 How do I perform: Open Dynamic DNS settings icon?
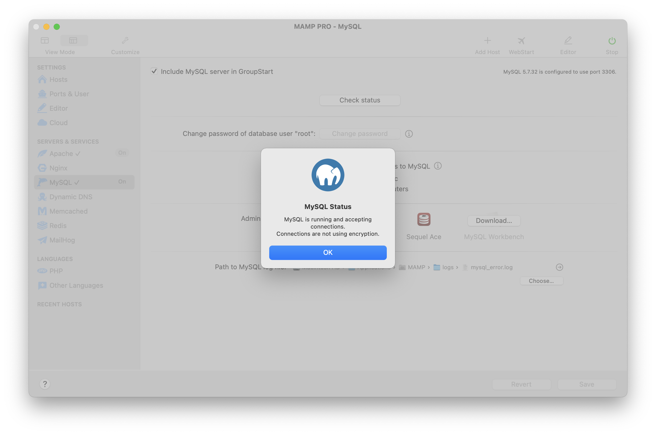(42, 197)
